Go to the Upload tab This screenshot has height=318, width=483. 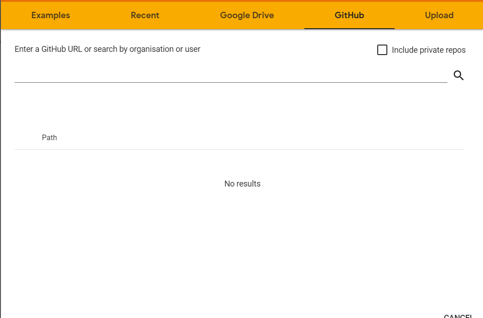point(439,15)
